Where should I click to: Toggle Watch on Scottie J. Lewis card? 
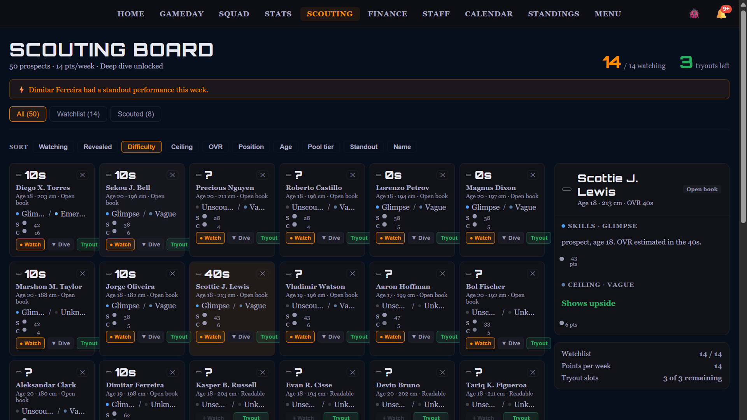pos(210,337)
